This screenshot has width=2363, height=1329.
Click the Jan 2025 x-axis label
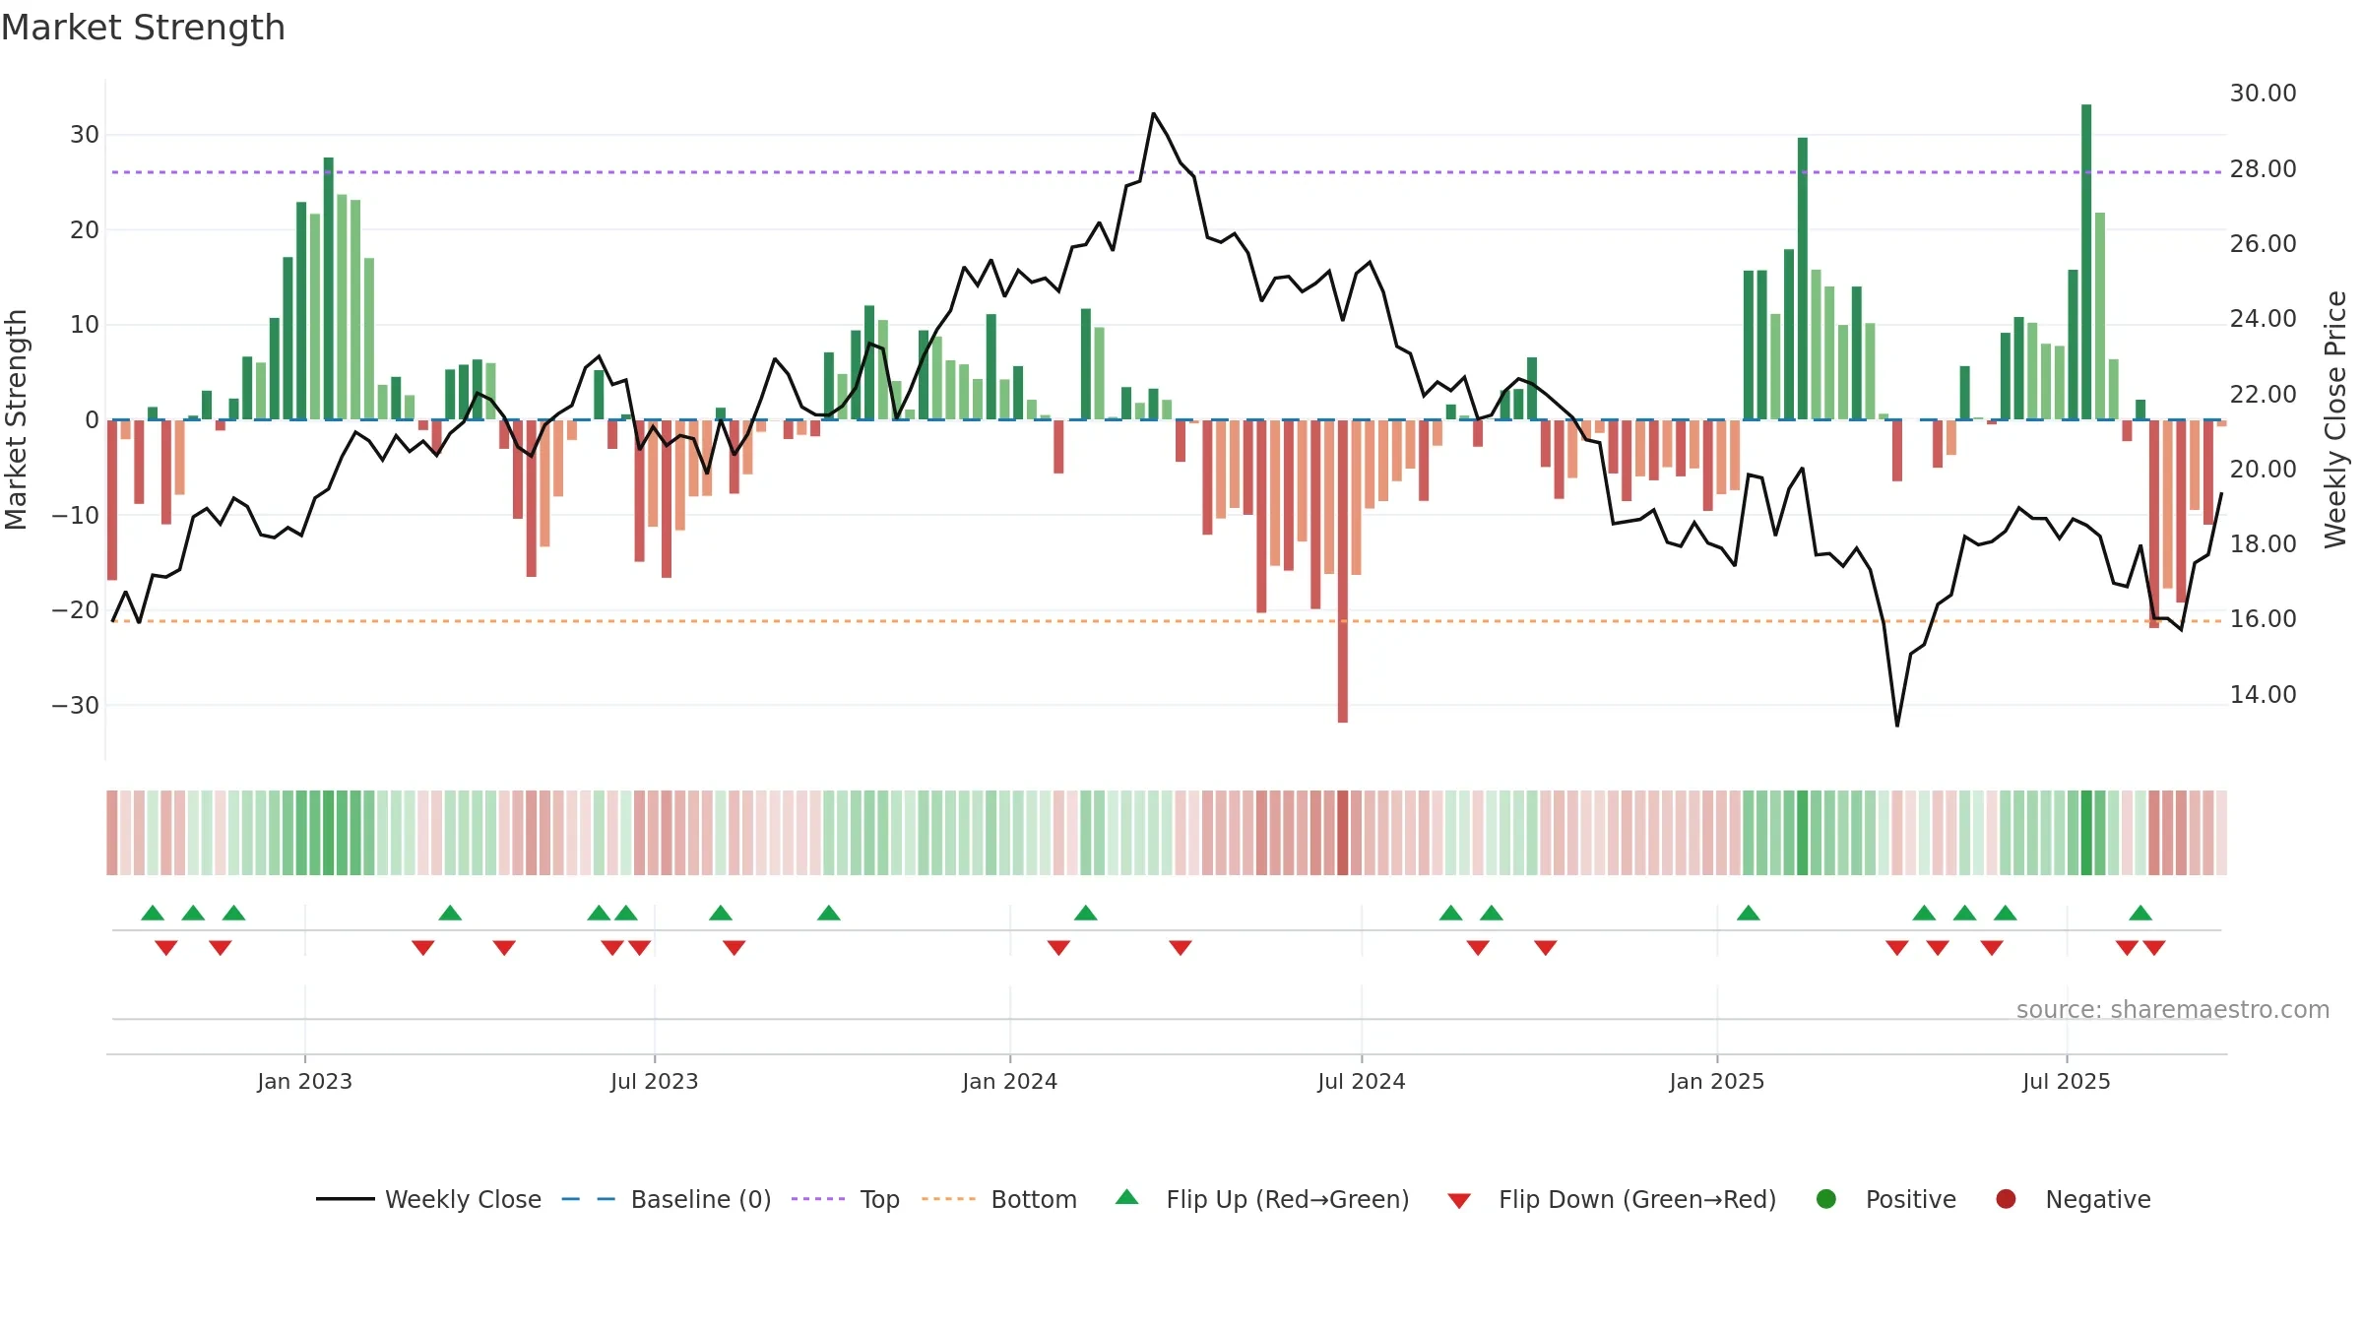tap(1716, 1081)
